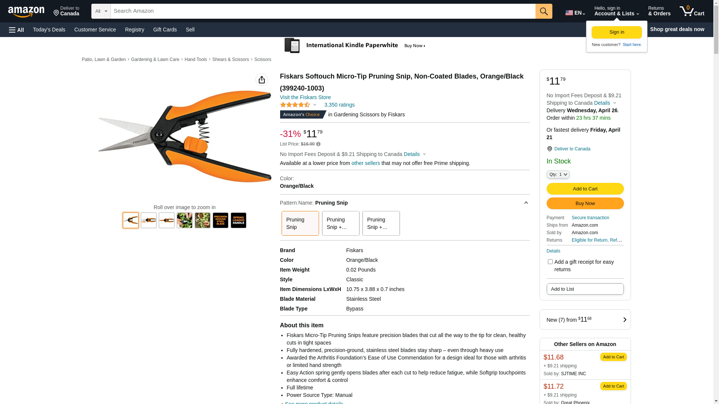The height and width of the screenshot is (404, 719).
Task: Click the star rating popover
Action: click(x=298, y=105)
